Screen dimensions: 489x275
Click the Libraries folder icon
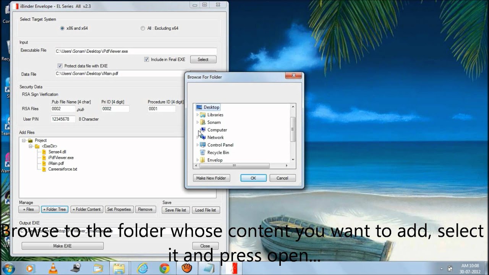click(x=203, y=115)
